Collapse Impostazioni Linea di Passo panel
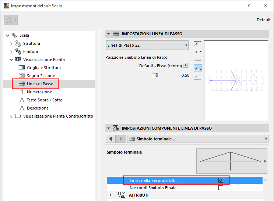 coord(109,34)
